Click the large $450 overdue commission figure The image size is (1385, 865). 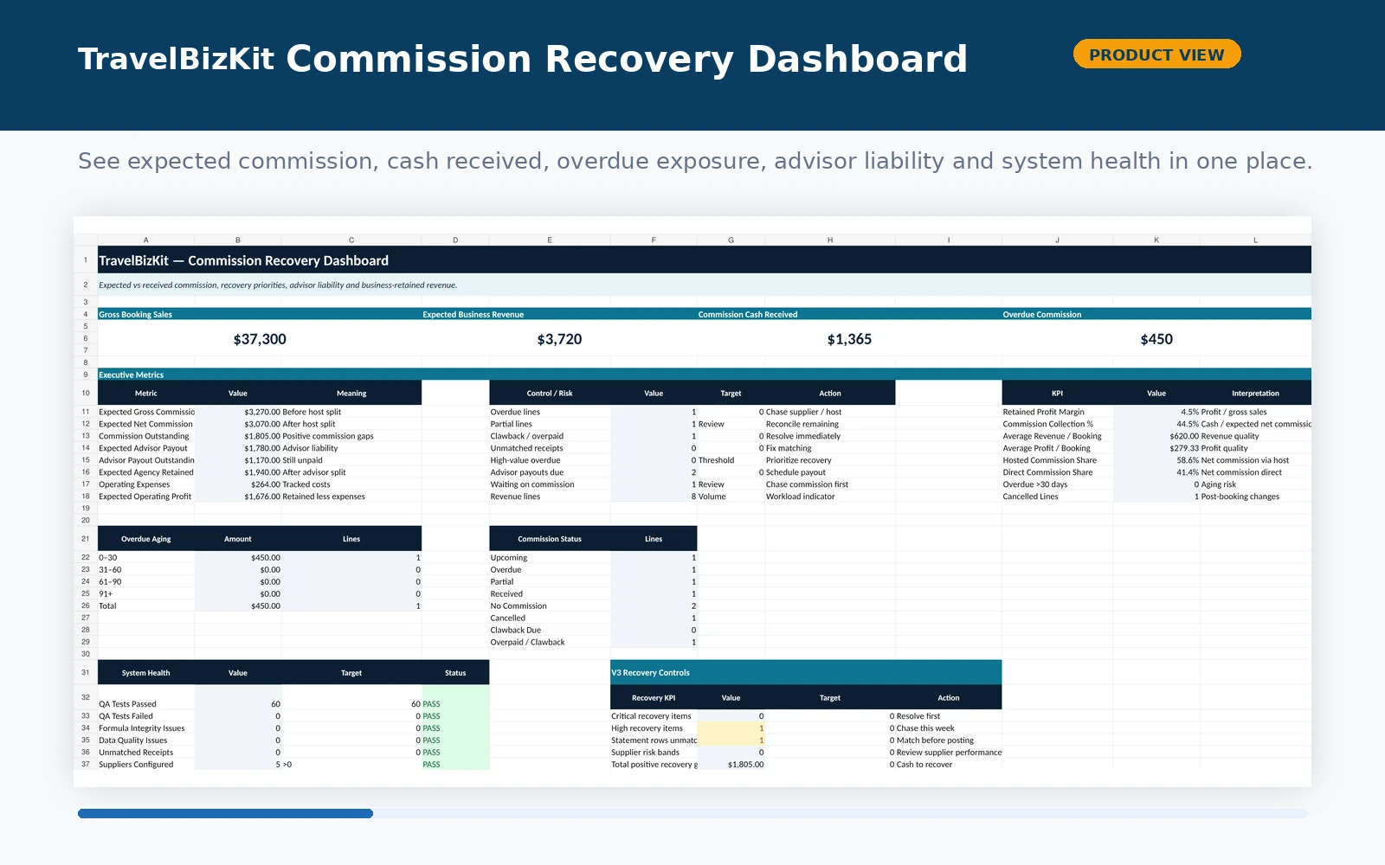tap(1156, 339)
